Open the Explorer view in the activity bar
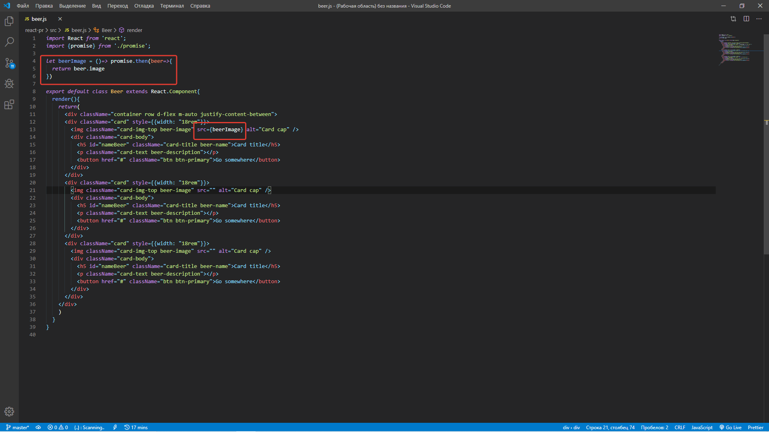This screenshot has height=432, width=769. (x=9, y=21)
